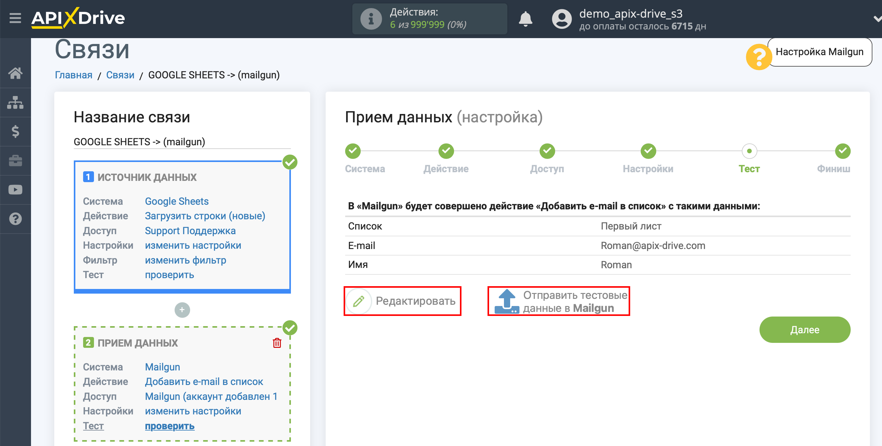The image size is (882, 446).
Task: Go to the Настройки step
Action: coord(648,151)
